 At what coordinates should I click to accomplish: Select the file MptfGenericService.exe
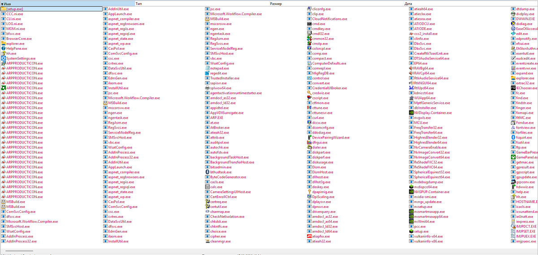[x=432, y=103]
